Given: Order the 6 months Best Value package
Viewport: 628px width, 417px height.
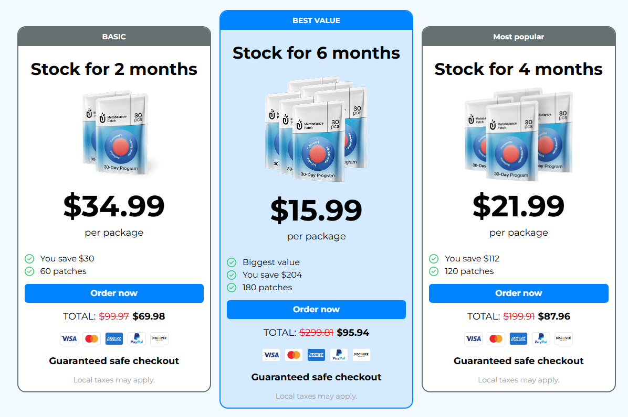Looking at the screenshot, I should pos(317,310).
